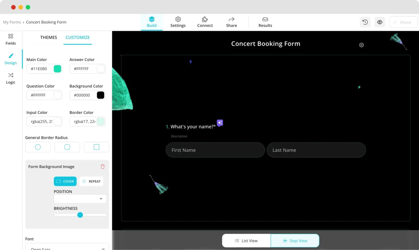Screen dimensions: 419x250
Task: Navigate back to My Forms
Action: [x=12, y=22]
